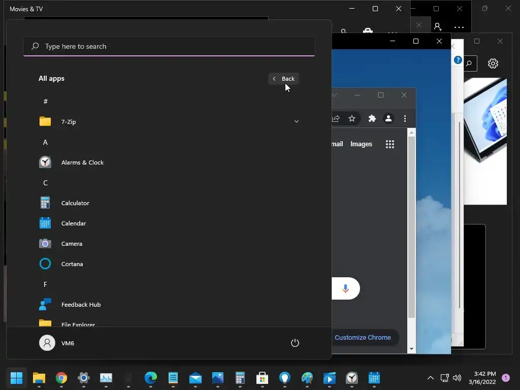Click Chrome scrollbar down arrow
This screenshot has width=520, height=390.
(411, 349)
